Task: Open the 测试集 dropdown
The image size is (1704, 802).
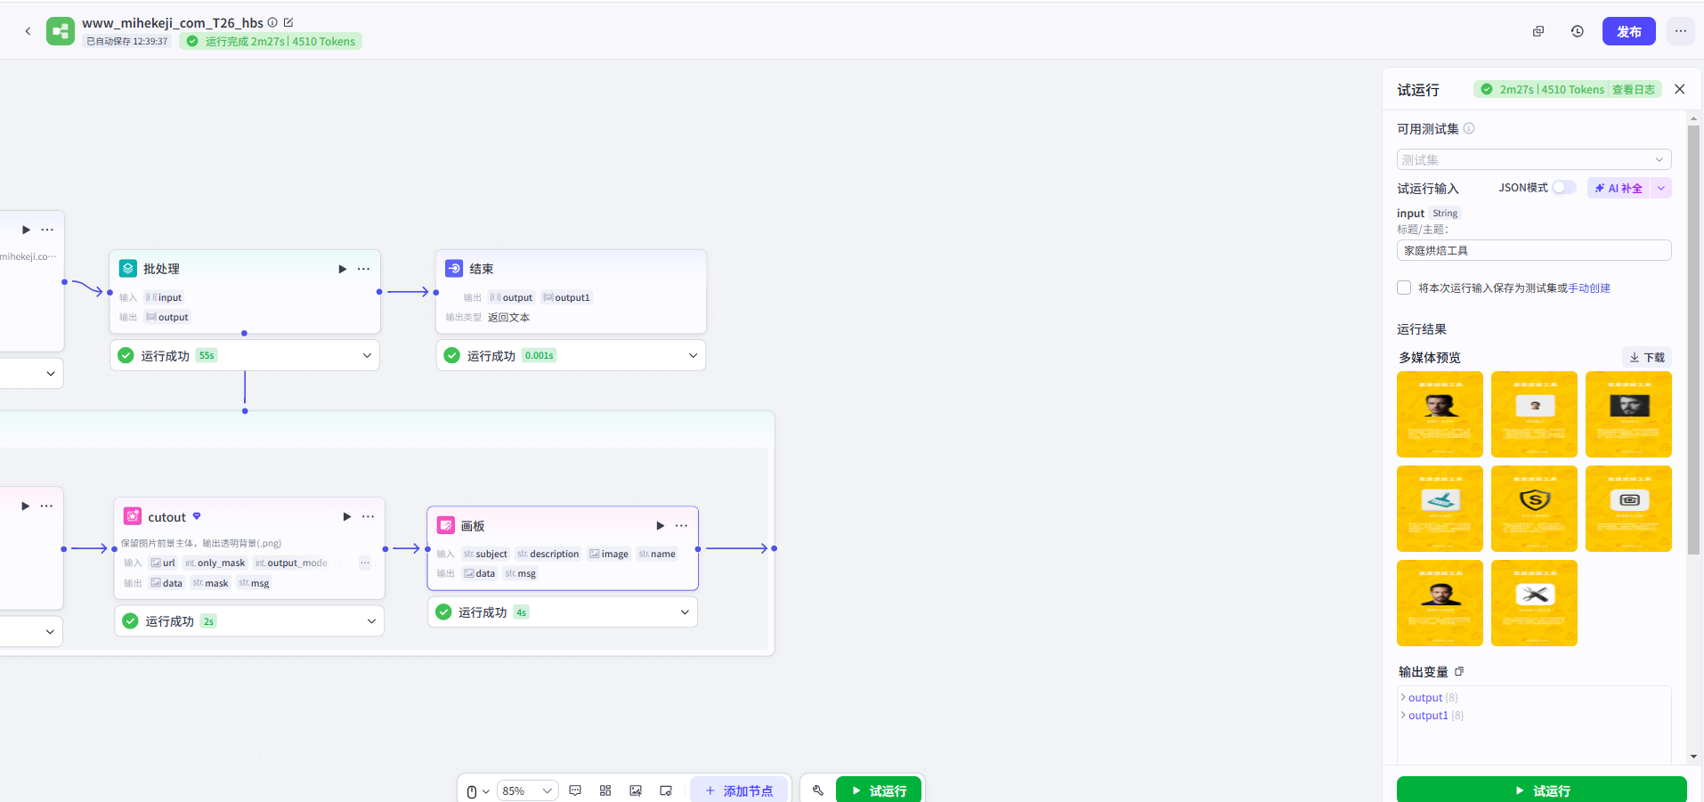Action: 1533,159
